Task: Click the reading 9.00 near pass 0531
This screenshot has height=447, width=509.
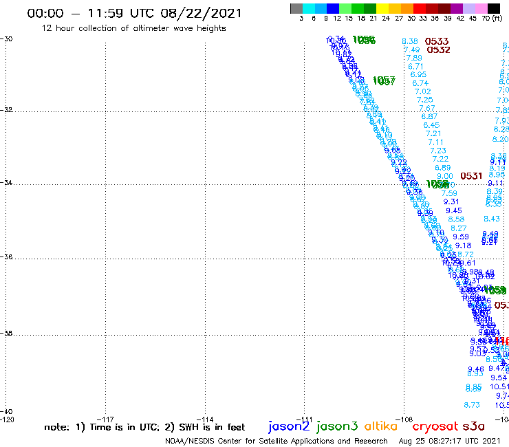Action: [445, 176]
